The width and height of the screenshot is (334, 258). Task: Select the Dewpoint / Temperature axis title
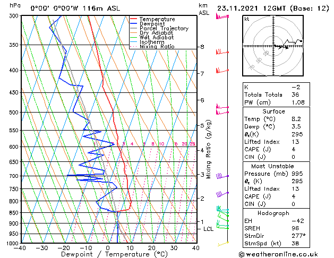point(108,254)
